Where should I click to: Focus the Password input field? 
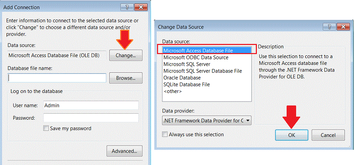(x=91, y=118)
